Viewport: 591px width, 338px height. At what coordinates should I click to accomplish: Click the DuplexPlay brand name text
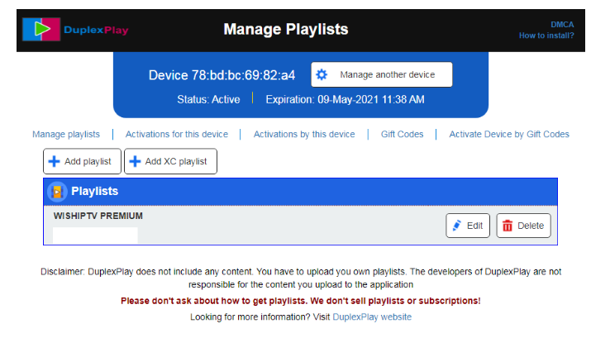(96, 30)
